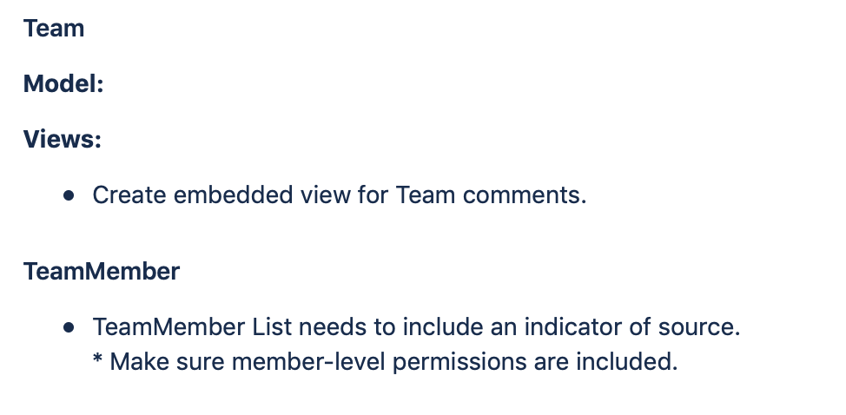This screenshot has height=415, width=846.
Task: Click the Views: heading
Action: (63, 139)
